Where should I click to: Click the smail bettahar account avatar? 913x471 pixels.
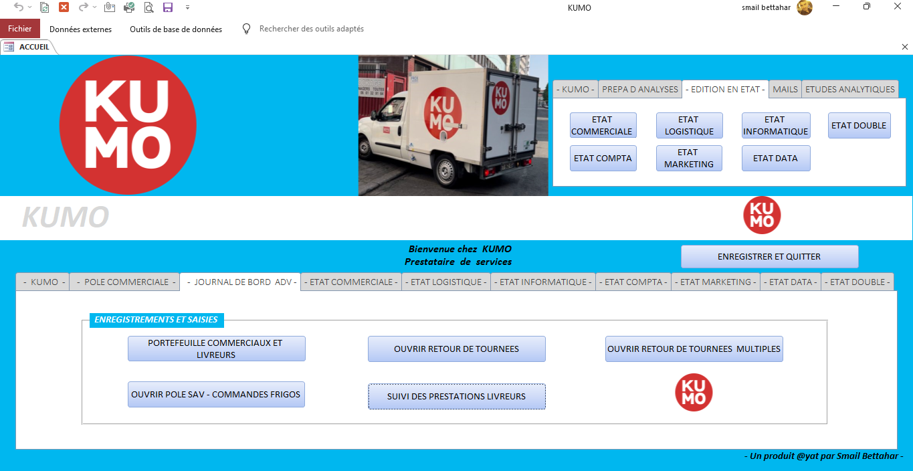805,7
